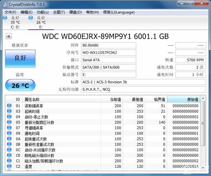Select the 读取错误率 attribute name
The image size is (211, 176).
coord(34,106)
